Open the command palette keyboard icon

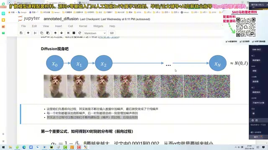coord(112,33)
